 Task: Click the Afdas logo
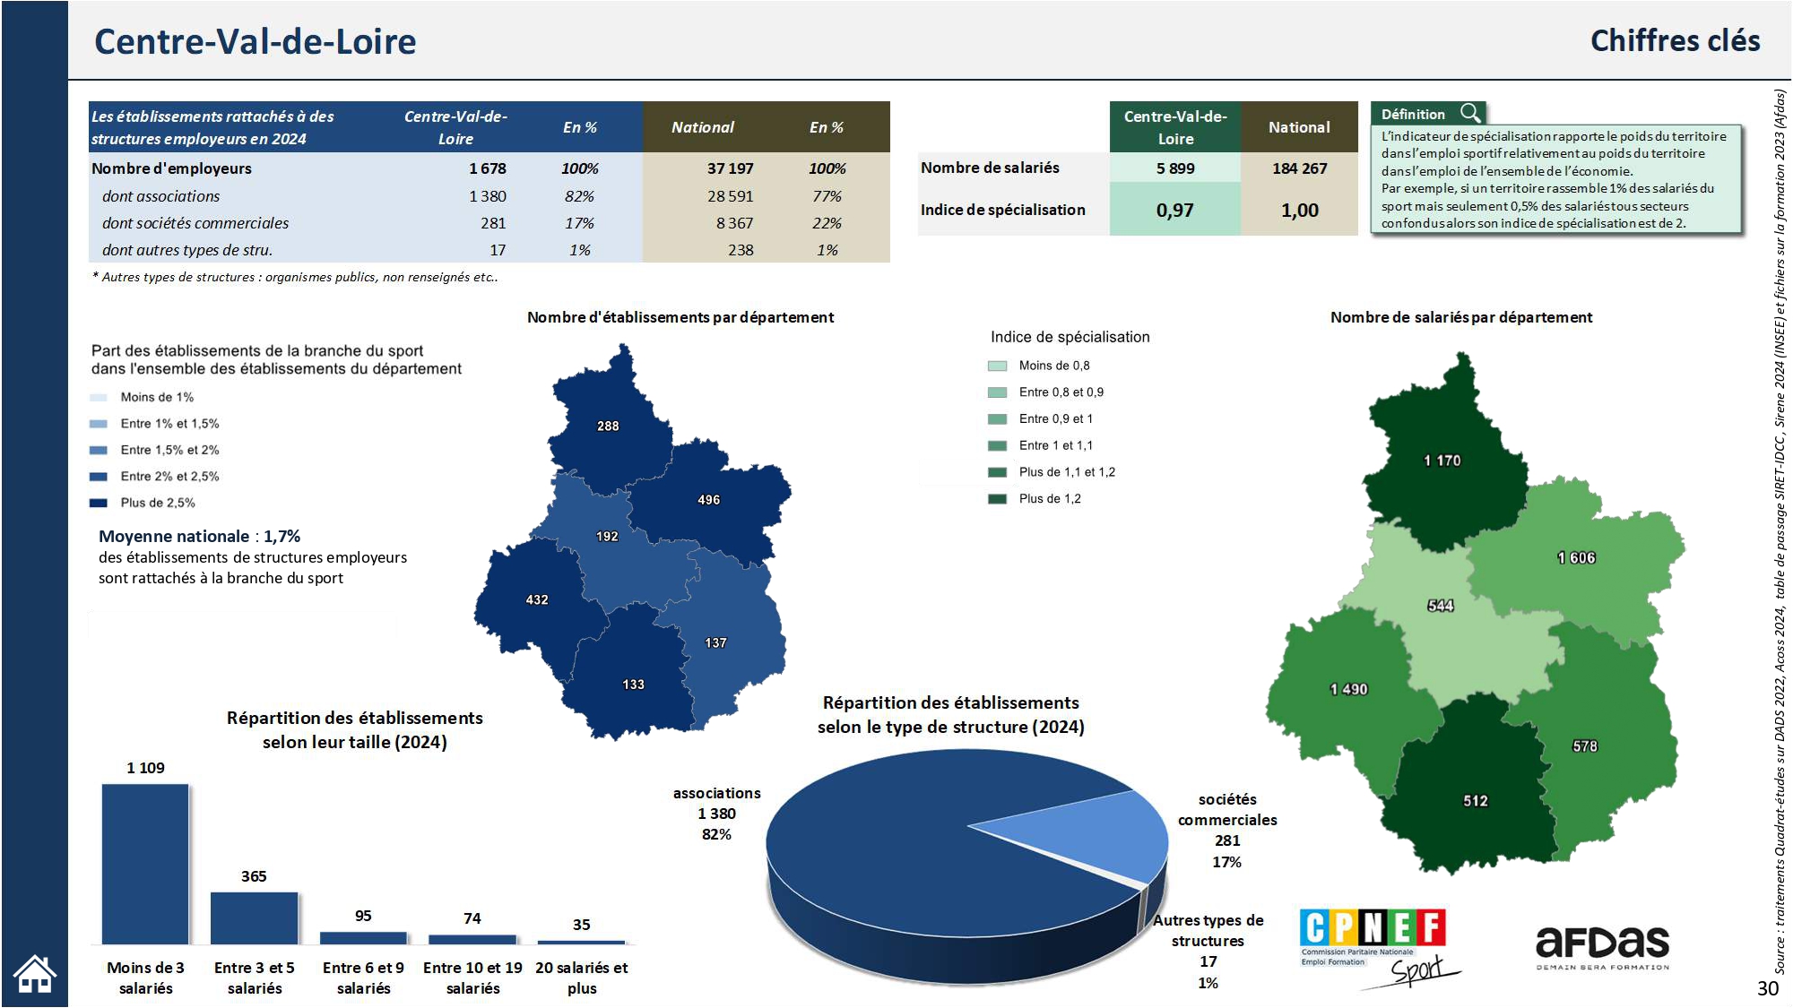(1602, 947)
